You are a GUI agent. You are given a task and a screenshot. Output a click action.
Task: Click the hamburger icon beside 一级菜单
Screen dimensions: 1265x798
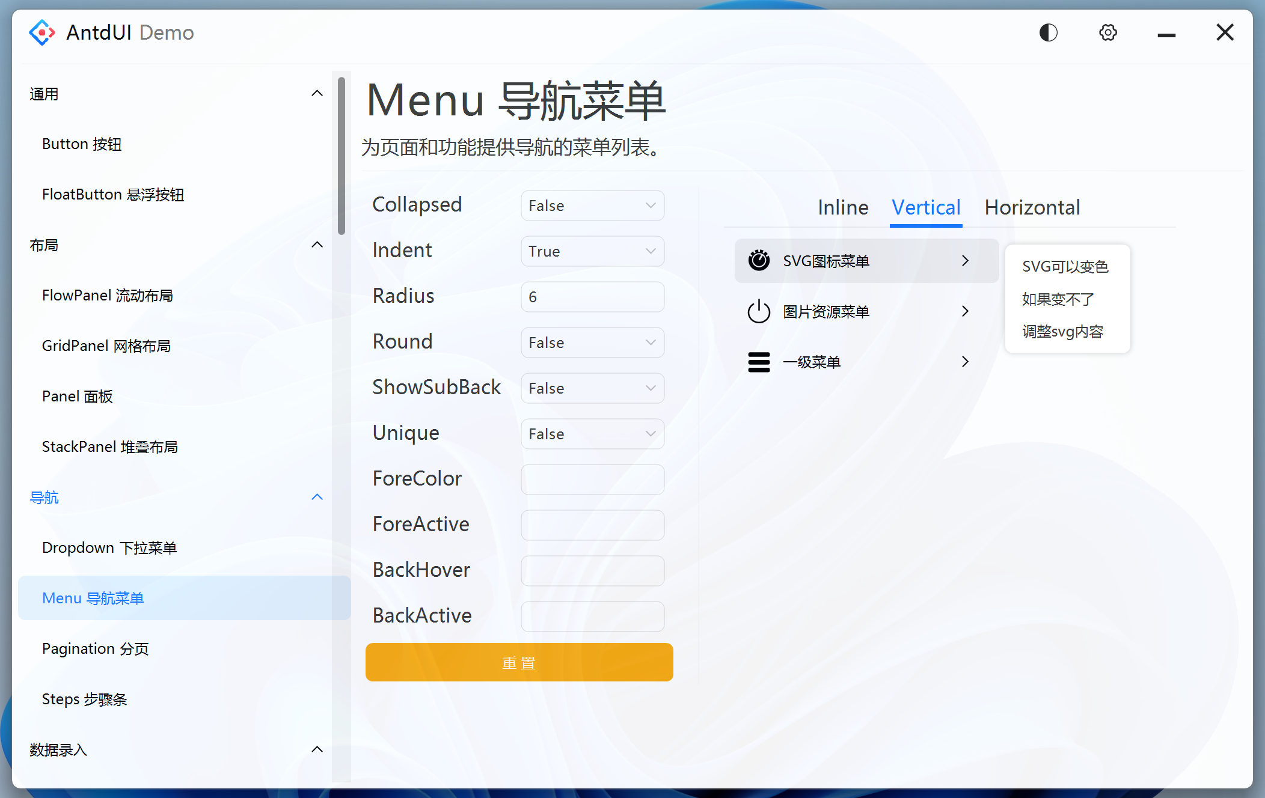coord(759,362)
